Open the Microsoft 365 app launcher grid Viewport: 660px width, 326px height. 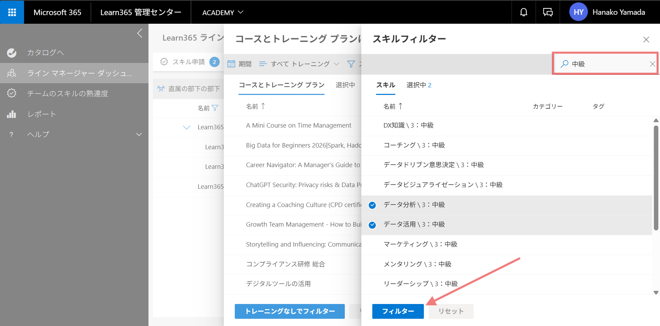12,12
